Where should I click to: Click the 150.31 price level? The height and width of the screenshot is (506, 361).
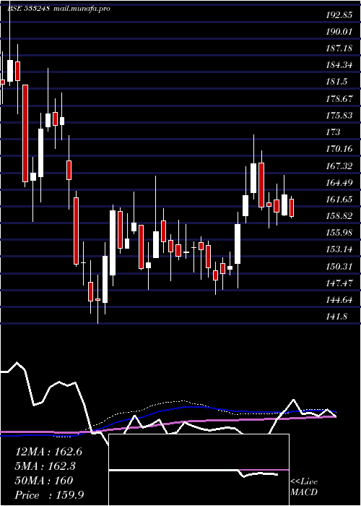click(x=339, y=266)
